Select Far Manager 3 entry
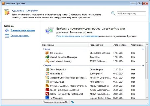The width and height of the screenshot is (150, 106). point(56,98)
